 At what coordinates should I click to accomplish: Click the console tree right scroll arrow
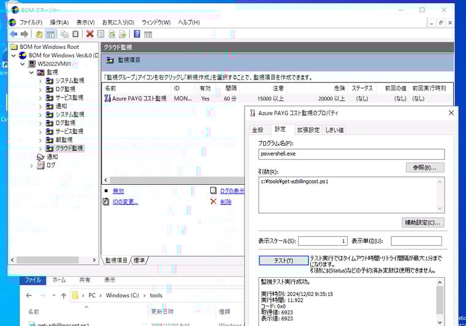coord(94,260)
